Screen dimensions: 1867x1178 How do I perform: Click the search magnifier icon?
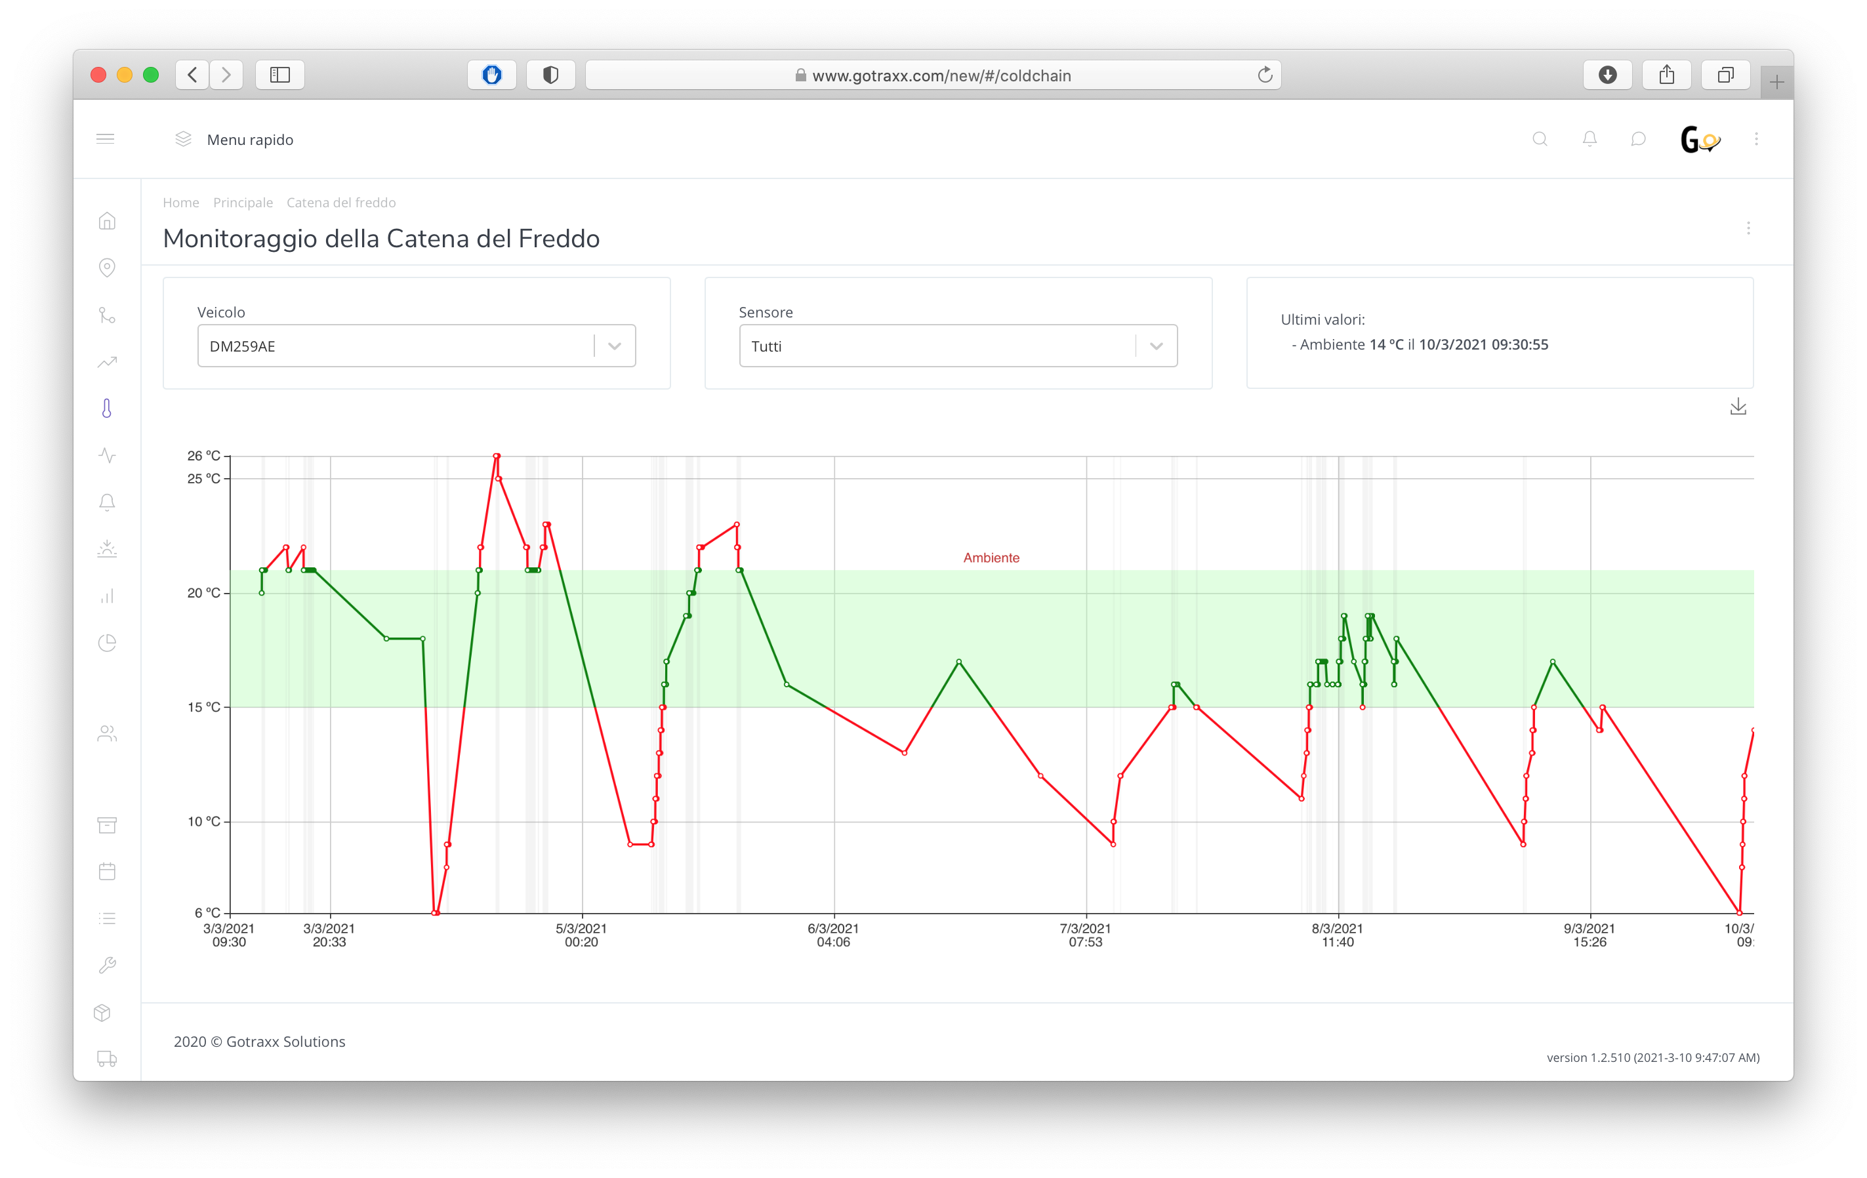click(1540, 139)
